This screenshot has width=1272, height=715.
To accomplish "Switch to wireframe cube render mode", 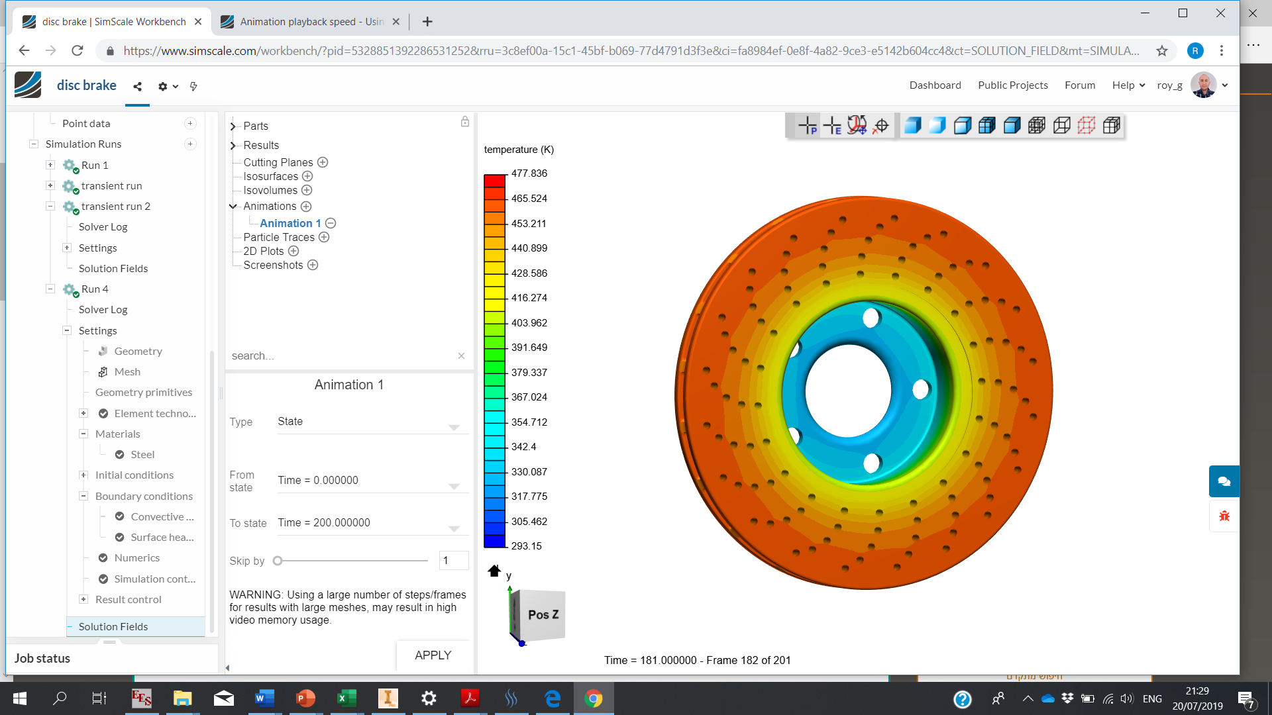I will pyautogui.click(x=1062, y=126).
